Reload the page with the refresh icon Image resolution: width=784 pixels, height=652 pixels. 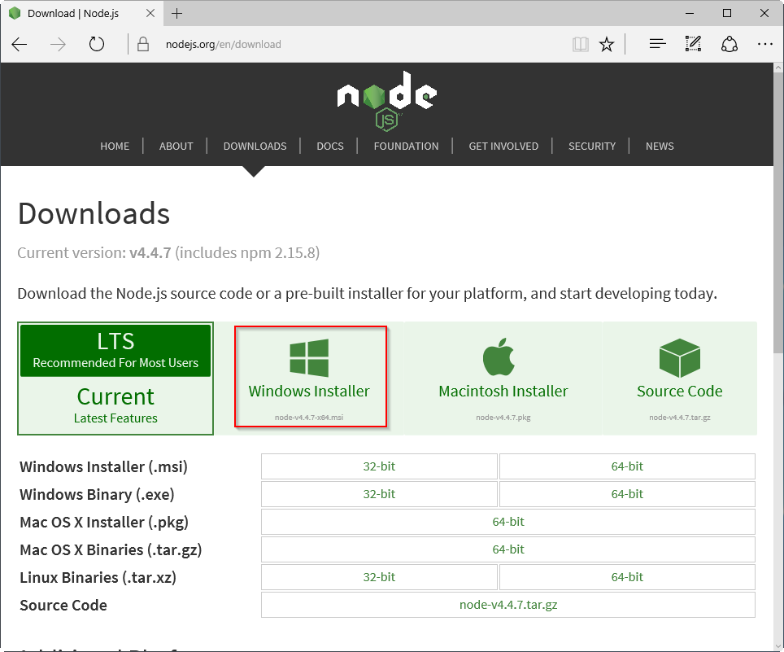[x=97, y=45]
